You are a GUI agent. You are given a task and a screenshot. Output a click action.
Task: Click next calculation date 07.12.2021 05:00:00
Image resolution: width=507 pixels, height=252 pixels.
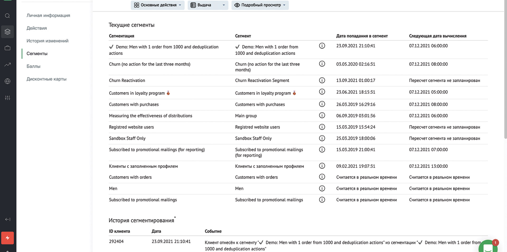(428, 92)
